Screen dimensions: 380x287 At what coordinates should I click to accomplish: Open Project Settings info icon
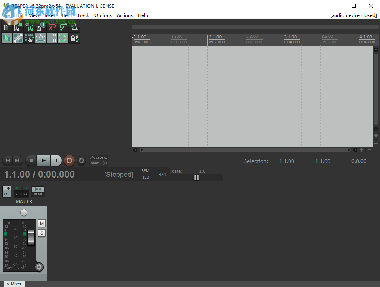pyautogui.click(x=41, y=27)
